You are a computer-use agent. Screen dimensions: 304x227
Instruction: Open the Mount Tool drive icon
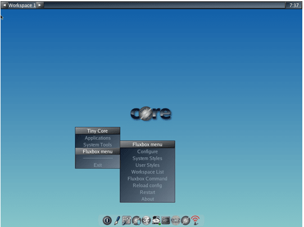(x=156, y=220)
